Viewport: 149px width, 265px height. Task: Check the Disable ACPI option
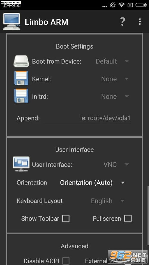tap(66, 261)
